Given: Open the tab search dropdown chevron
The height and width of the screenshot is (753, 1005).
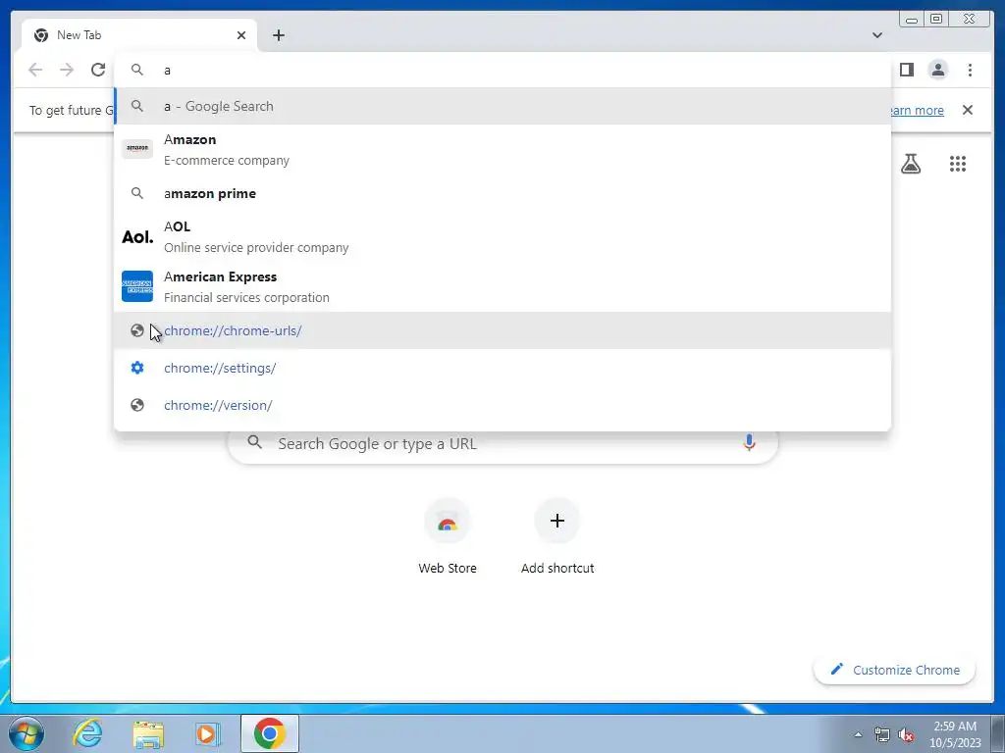Looking at the screenshot, I should pos(877,35).
